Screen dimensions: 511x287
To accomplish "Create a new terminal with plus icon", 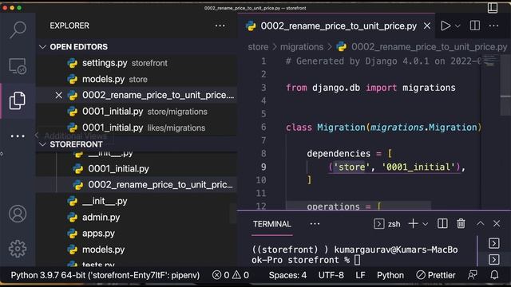I will [x=413, y=223].
